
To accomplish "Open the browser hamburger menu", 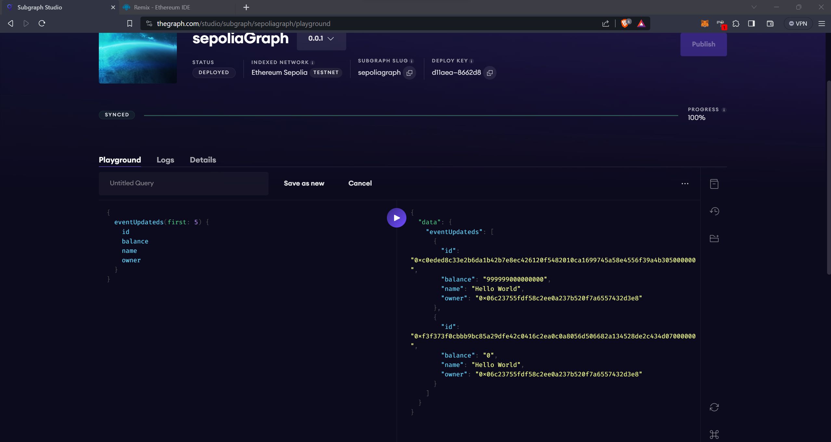I will (822, 23).
